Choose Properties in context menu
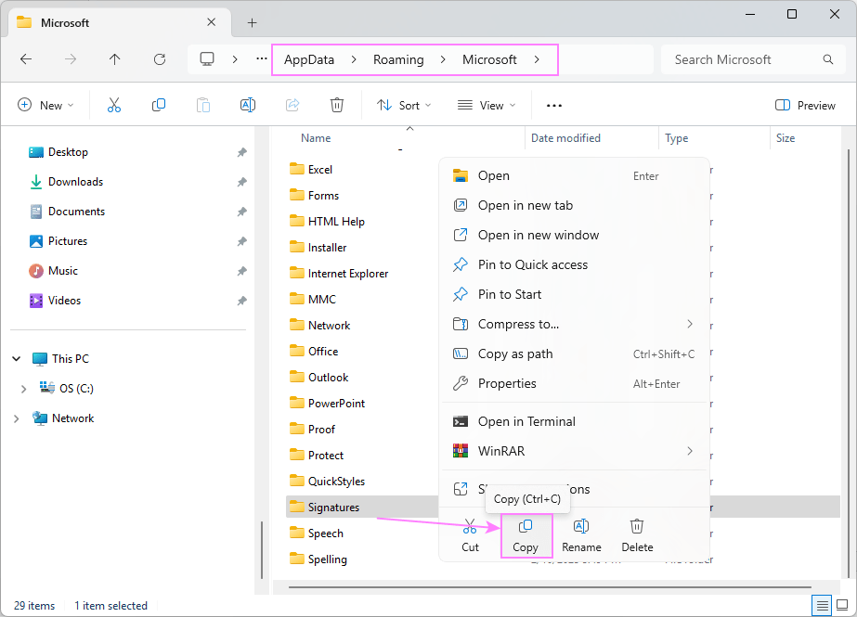The height and width of the screenshot is (617, 857). tap(574, 383)
